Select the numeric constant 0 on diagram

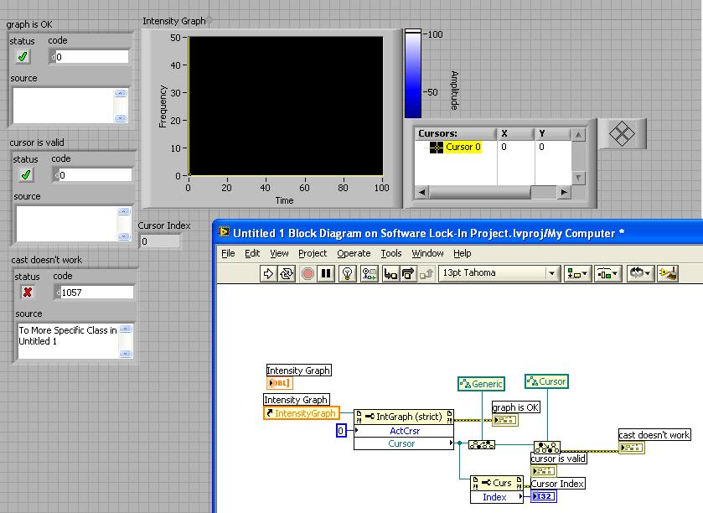click(x=341, y=431)
